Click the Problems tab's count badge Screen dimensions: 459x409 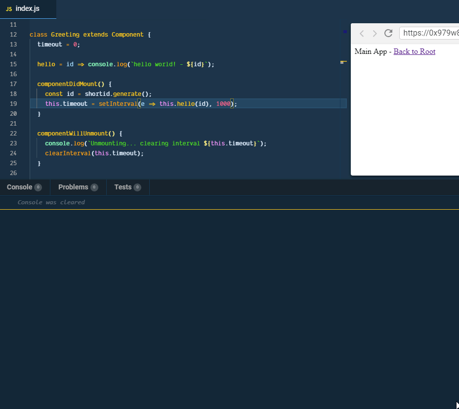tap(94, 187)
